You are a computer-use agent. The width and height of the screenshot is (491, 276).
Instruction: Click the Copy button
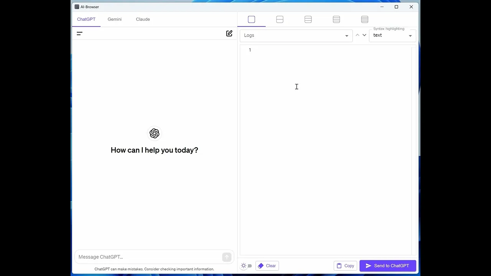[345, 266]
